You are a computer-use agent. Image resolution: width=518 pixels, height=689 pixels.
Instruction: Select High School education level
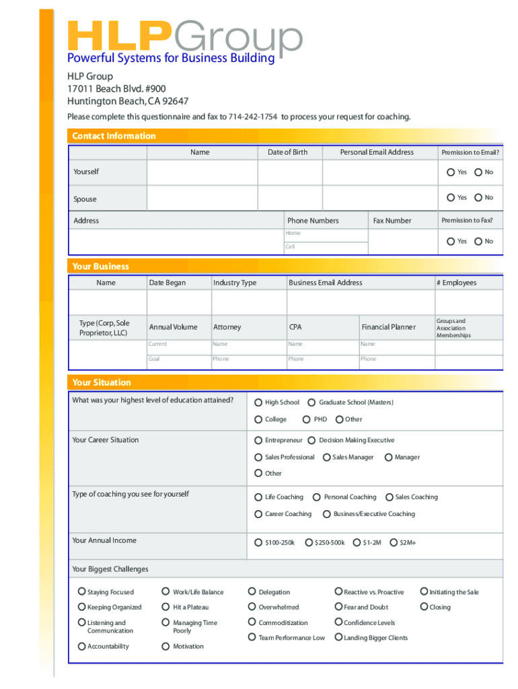point(258,402)
